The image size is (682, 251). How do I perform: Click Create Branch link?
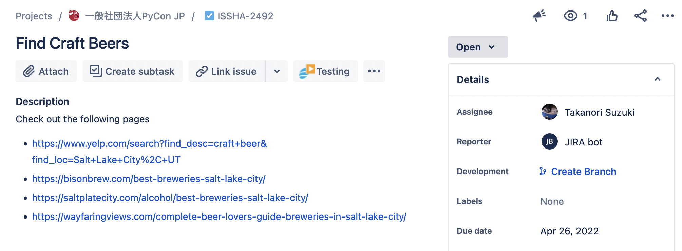(583, 172)
